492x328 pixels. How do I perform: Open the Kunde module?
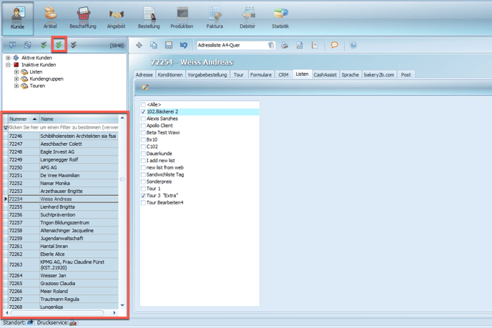[x=18, y=18]
